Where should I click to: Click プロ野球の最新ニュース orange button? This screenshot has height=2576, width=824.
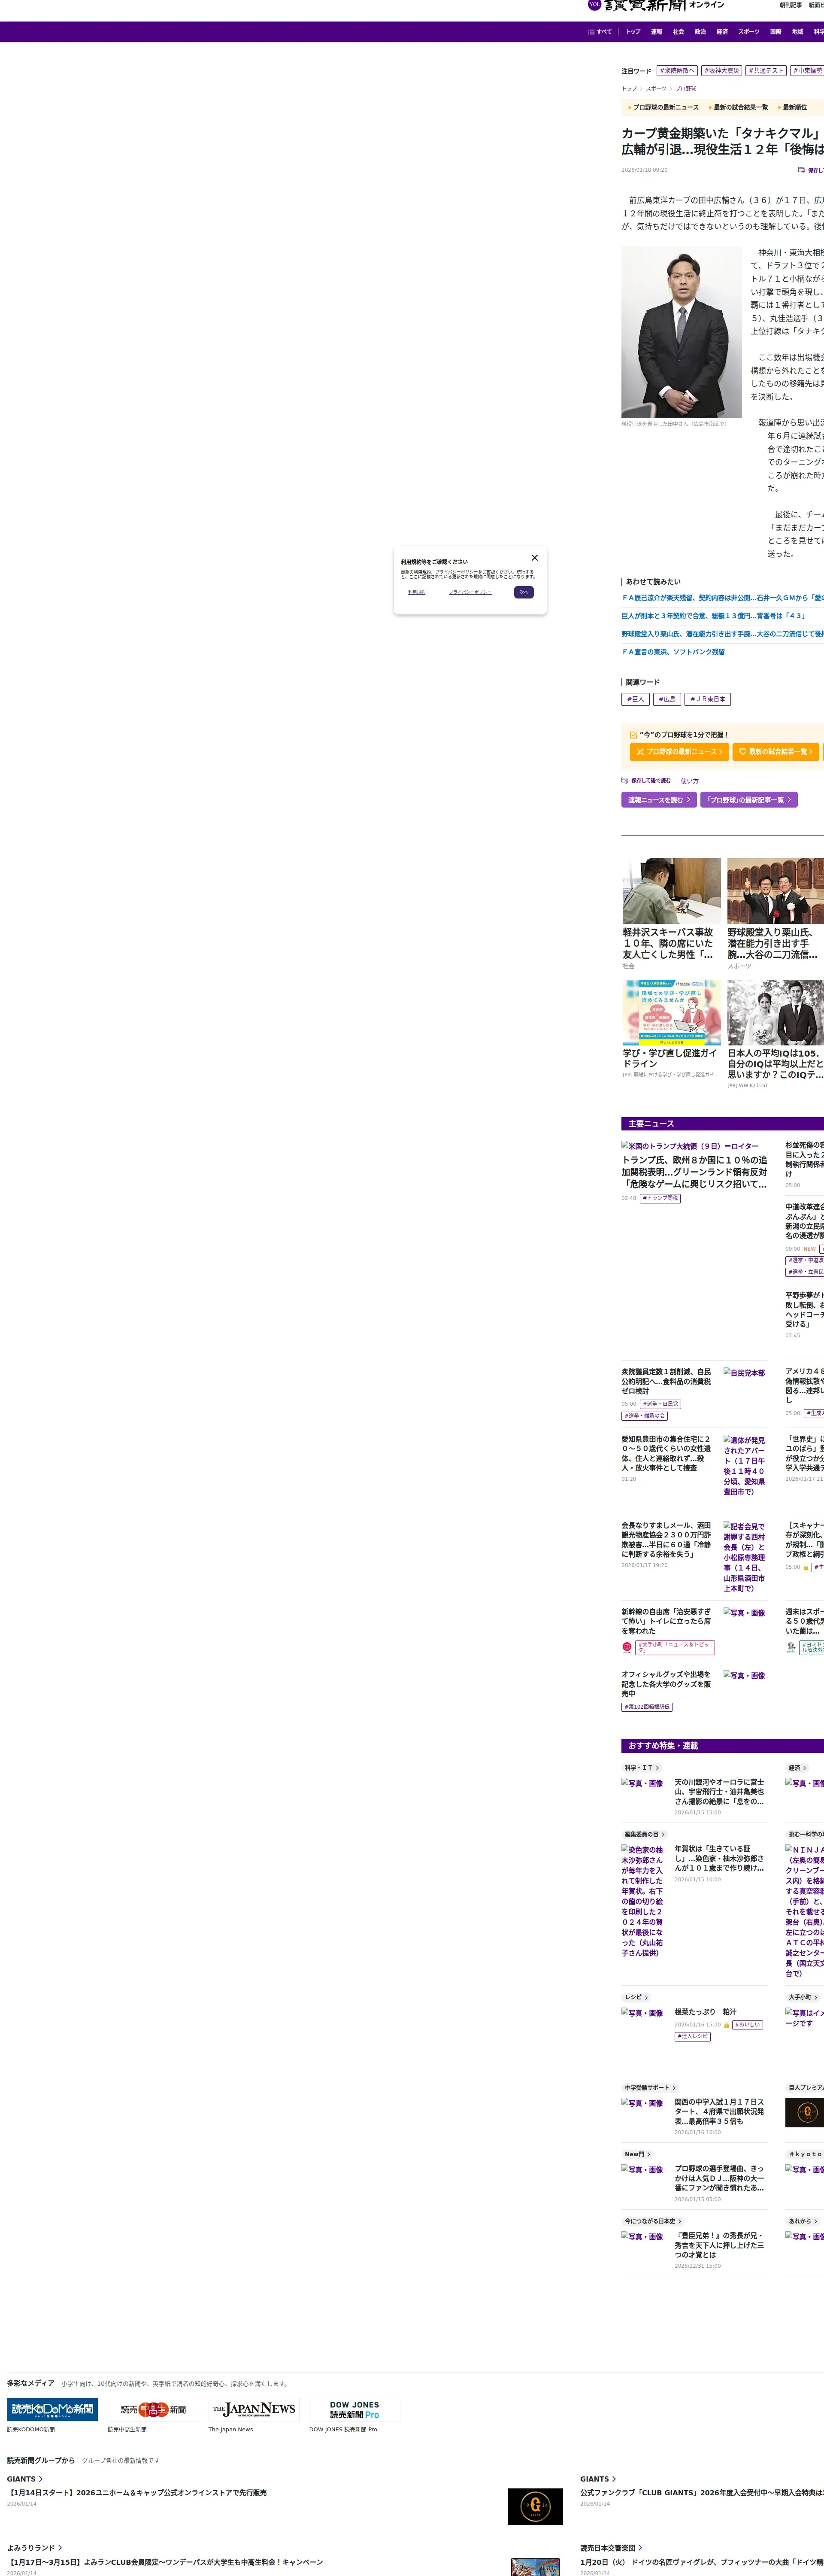point(679,752)
